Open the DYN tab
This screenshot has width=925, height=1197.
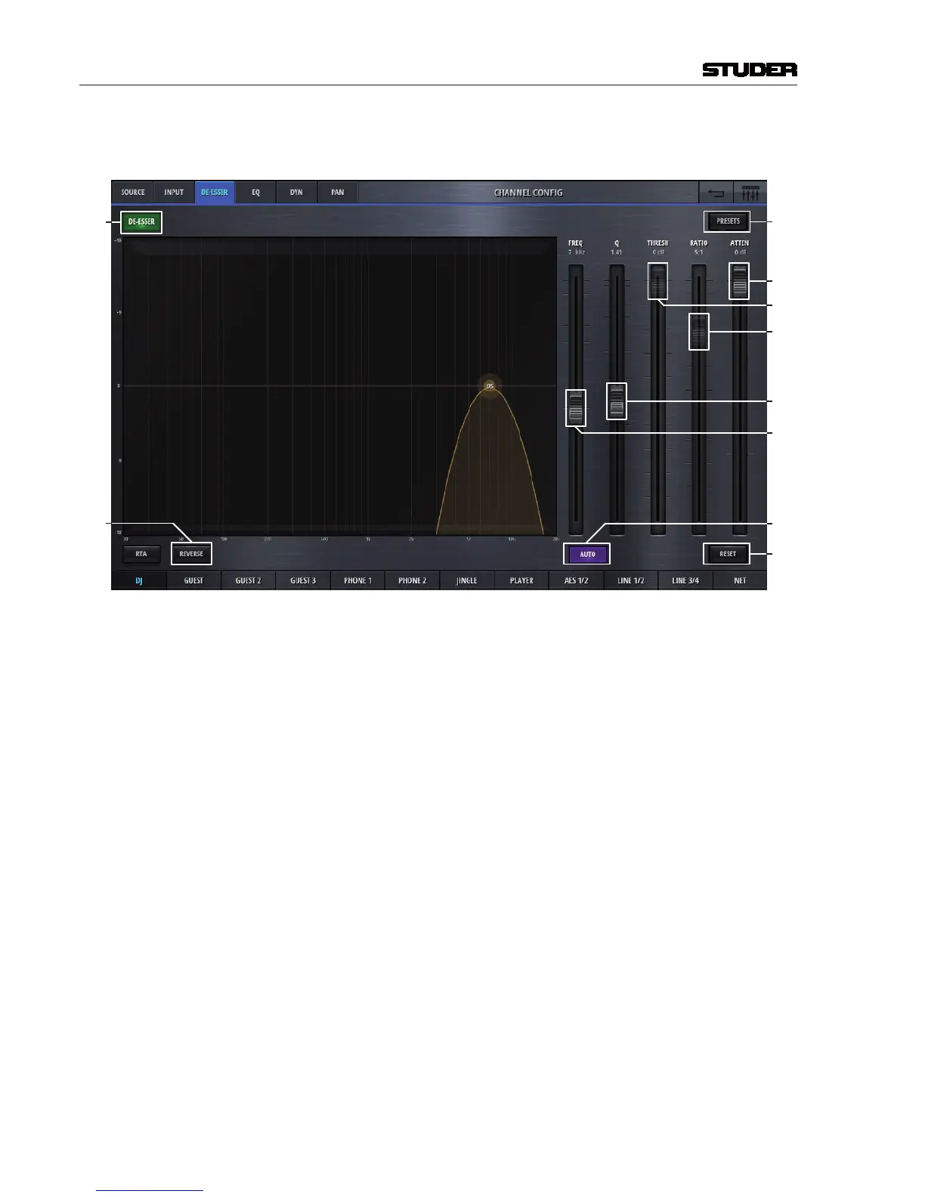296,193
